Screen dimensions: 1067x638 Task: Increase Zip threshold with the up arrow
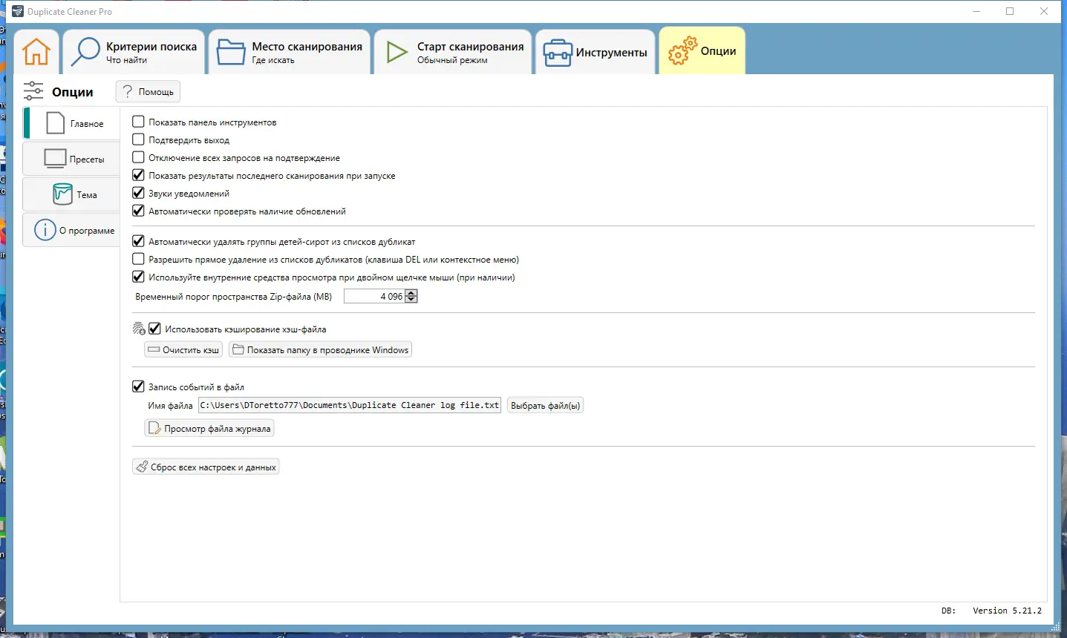[x=411, y=293]
